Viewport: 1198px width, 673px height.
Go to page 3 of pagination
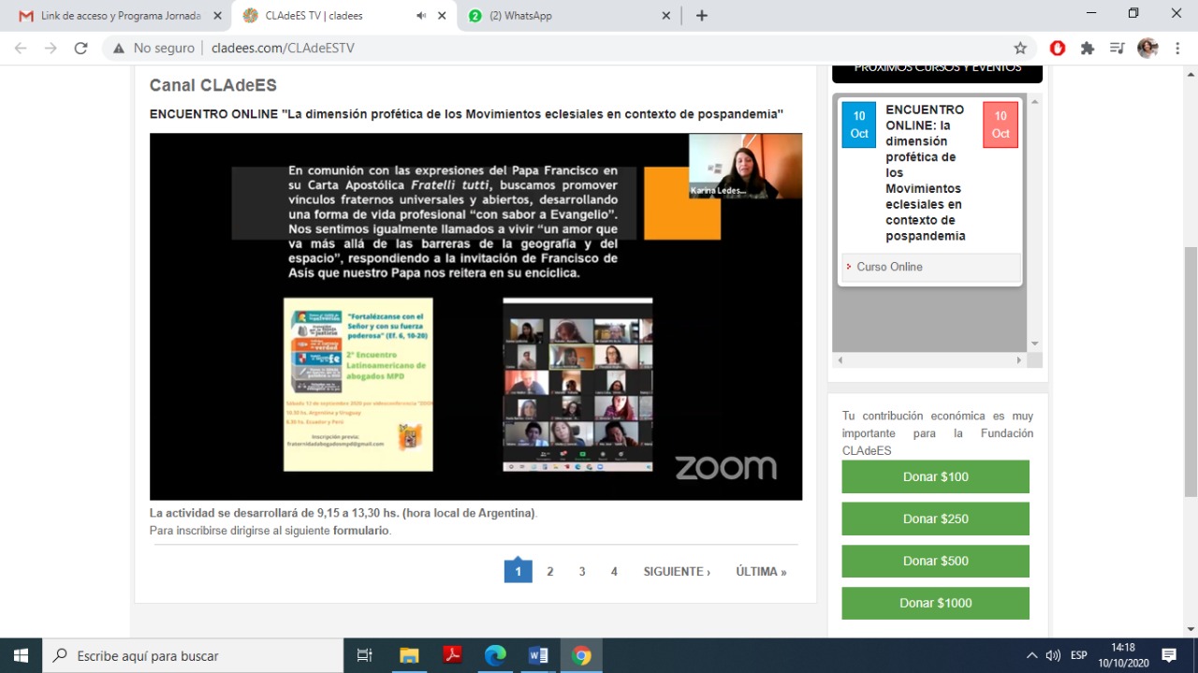[582, 571]
